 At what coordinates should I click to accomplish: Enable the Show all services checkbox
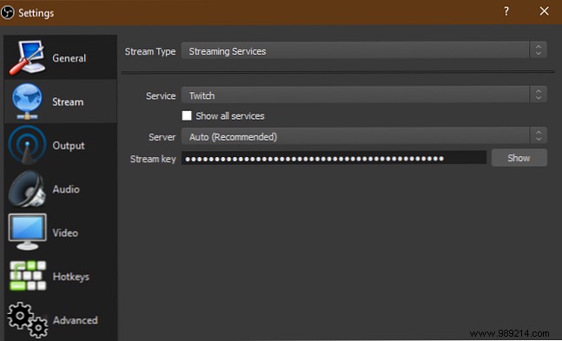pos(187,115)
